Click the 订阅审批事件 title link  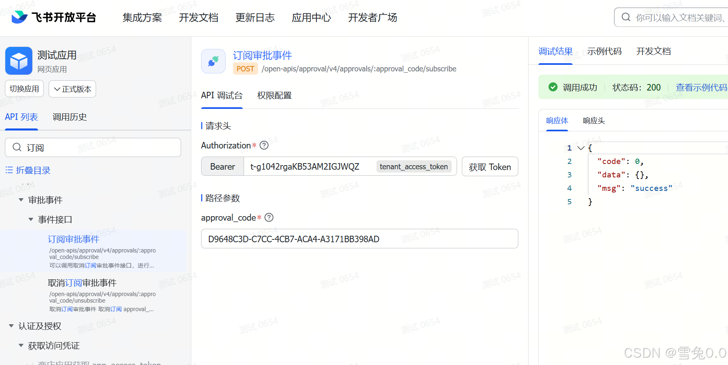[x=262, y=55]
